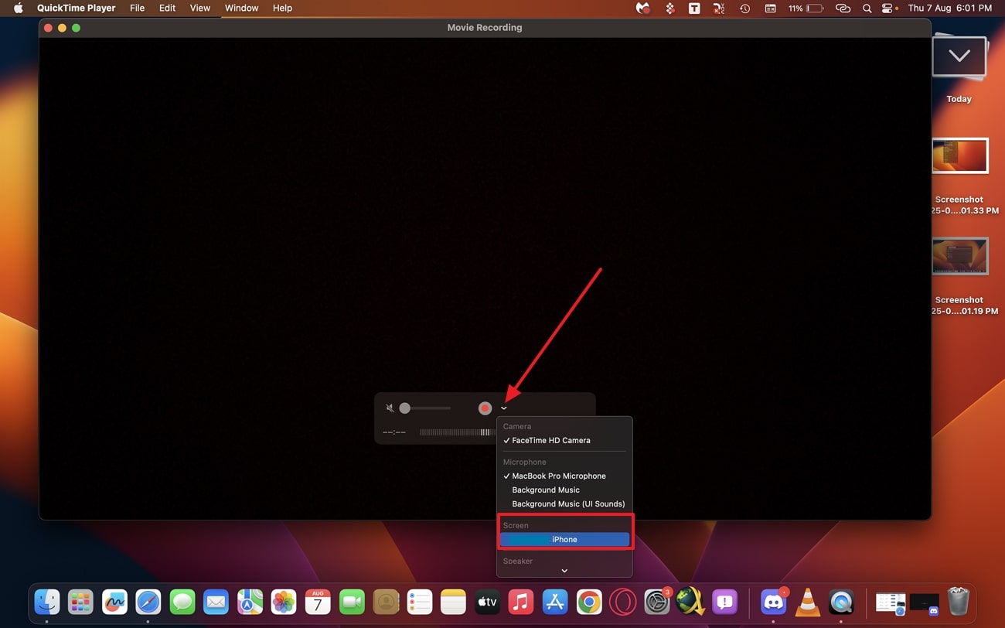The image size is (1005, 628).
Task: Click the battery status at 11%
Action: pos(806,8)
